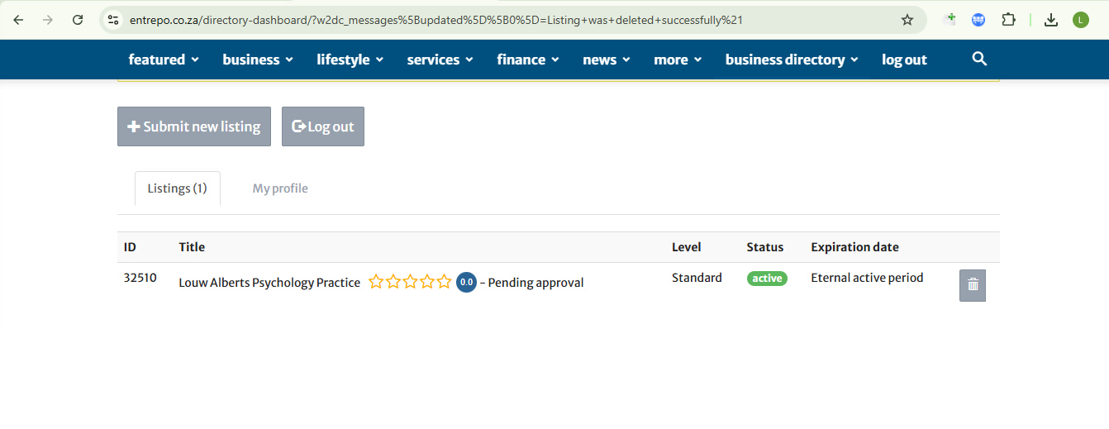Open browser downloads

pos(1051,20)
